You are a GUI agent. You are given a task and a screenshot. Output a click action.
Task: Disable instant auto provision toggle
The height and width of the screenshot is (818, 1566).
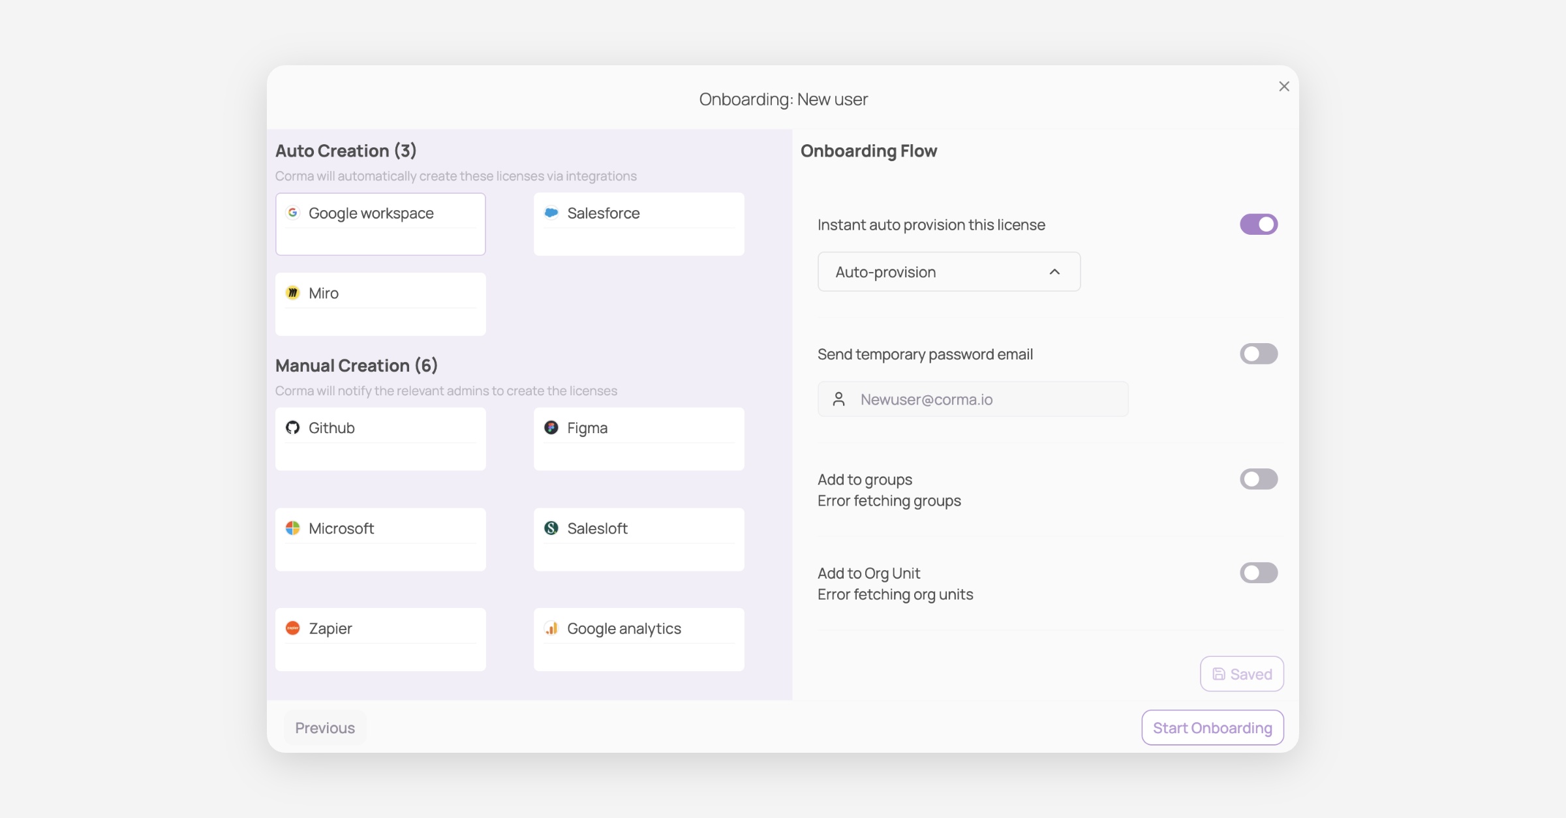[1258, 224]
